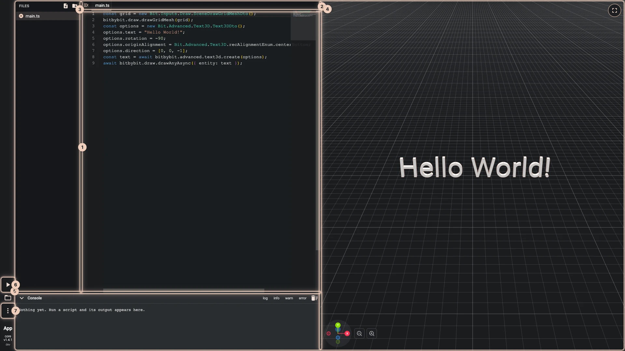Viewport: 625px width, 351px height.
Task: Enter fullscreen mode in the 3D viewport
Action: coord(614,10)
